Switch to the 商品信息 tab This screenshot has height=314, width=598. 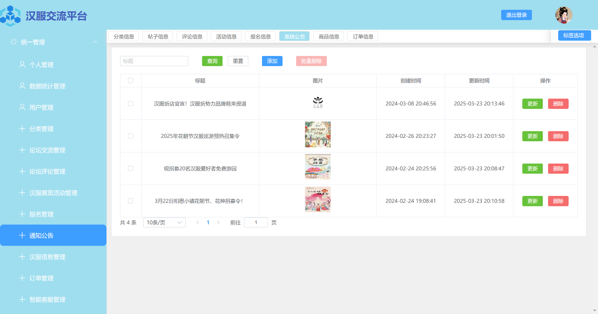click(329, 36)
